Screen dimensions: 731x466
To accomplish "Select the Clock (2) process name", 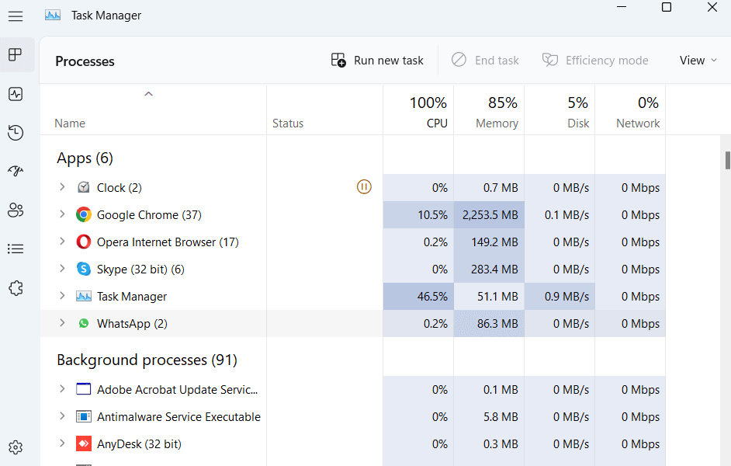I will point(120,187).
